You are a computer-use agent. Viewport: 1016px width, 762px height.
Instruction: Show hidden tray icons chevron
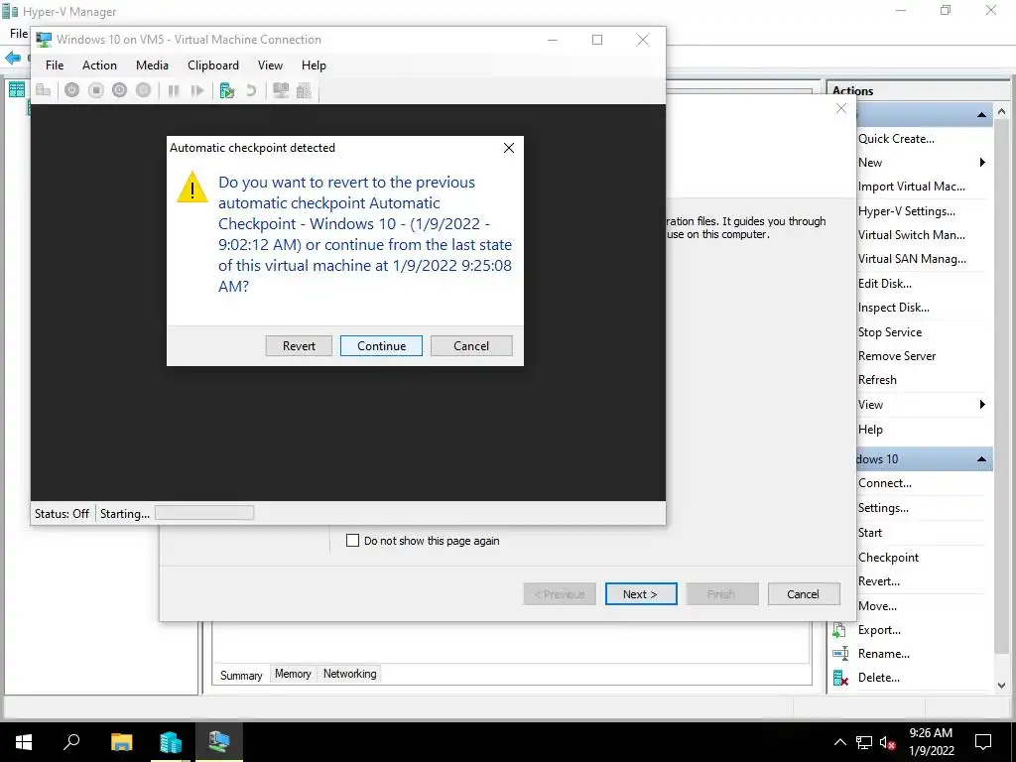coord(839,742)
